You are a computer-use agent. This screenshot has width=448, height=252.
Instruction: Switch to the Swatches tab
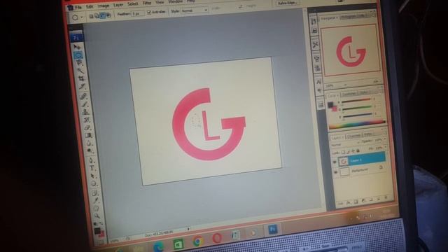tap(349, 94)
